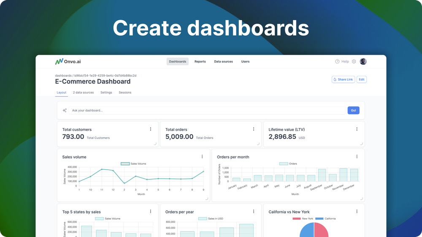The height and width of the screenshot is (237, 422).
Task: Expand California vs New York options menu
Action: pyautogui.click(x=357, y=212)
